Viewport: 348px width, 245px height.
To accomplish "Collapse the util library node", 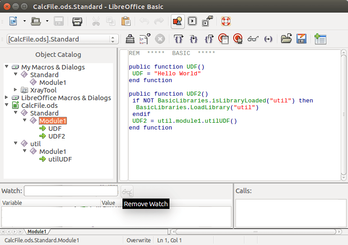I will point(15,143).
